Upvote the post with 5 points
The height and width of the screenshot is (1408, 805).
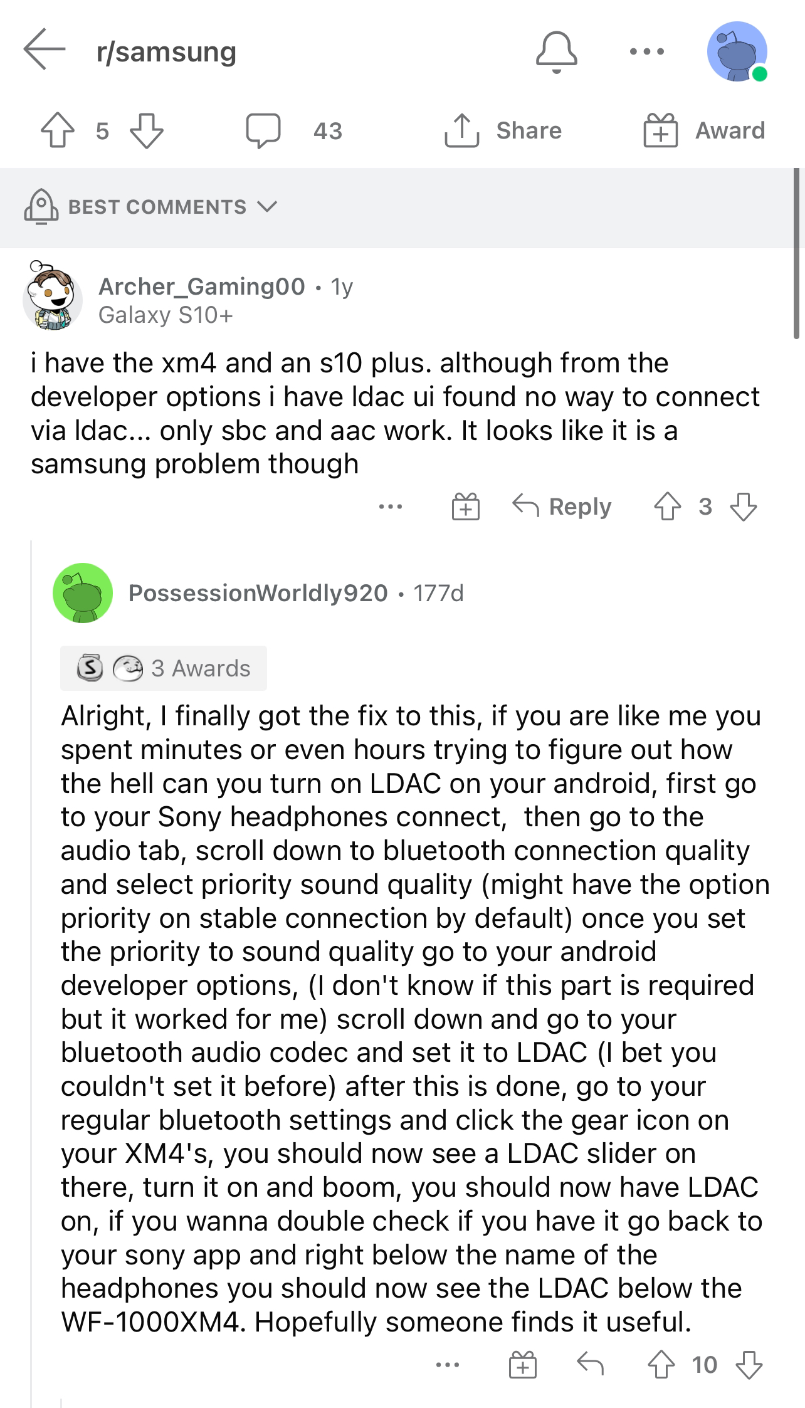[x=58, y=130]
